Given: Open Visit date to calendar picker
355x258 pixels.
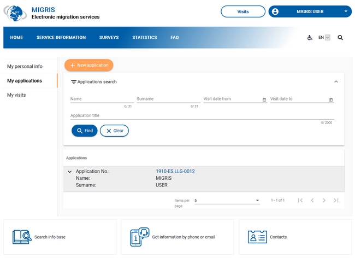Looking at the screenshot, I should pyautogui.click(x=331, y=99).
